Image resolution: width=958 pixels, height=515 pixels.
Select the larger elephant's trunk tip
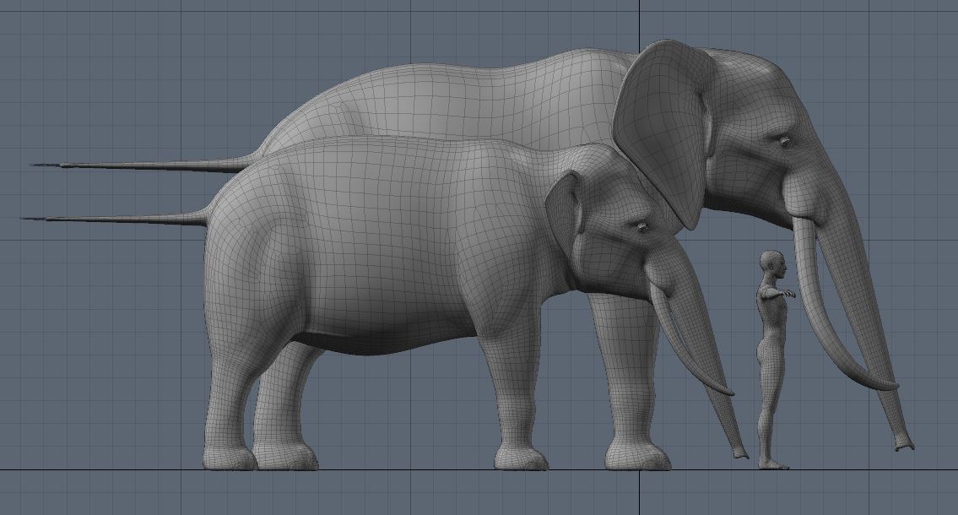click(x=904, y=443)
